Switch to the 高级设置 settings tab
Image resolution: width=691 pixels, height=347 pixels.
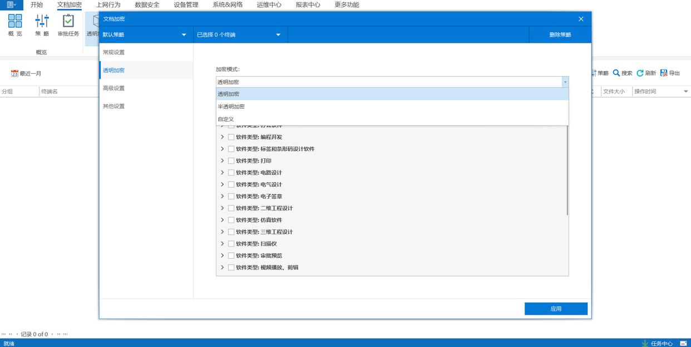(x=114, y=88)
